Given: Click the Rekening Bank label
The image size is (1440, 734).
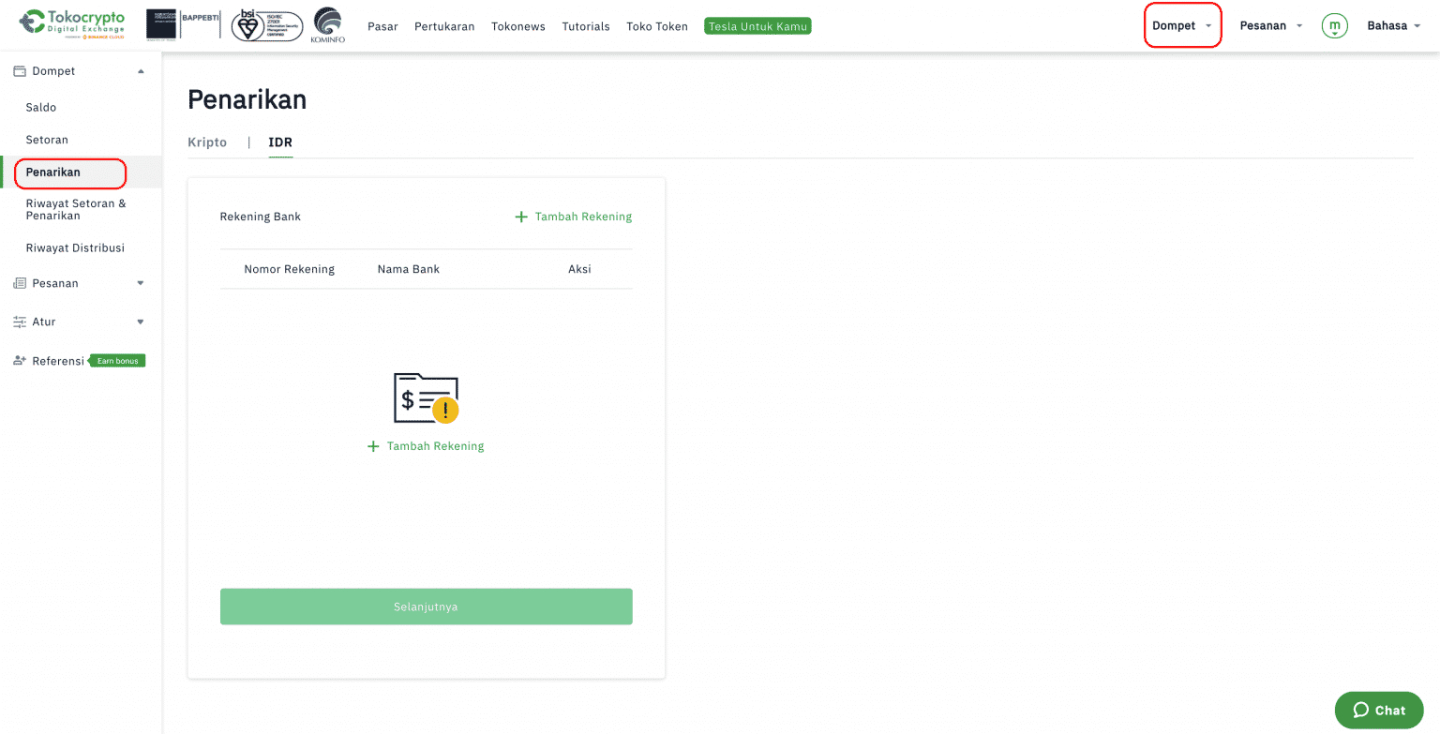Looking at the screenshot, I should [261, 217].
